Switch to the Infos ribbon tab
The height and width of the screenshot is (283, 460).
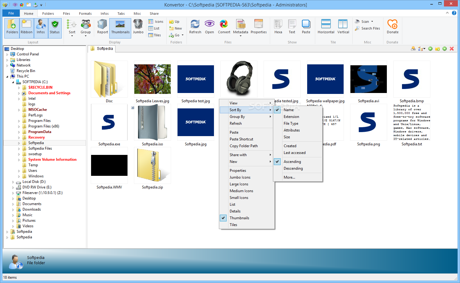(105, 14)
